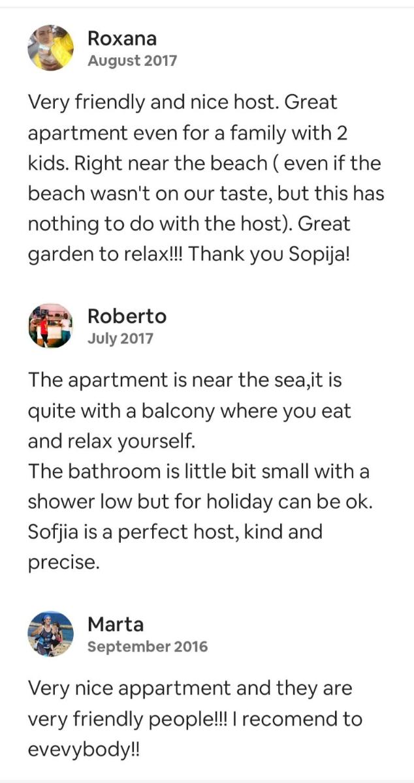Tap the reviewer name Roberto
Screen dimensions: 414x783
point(127,316)
